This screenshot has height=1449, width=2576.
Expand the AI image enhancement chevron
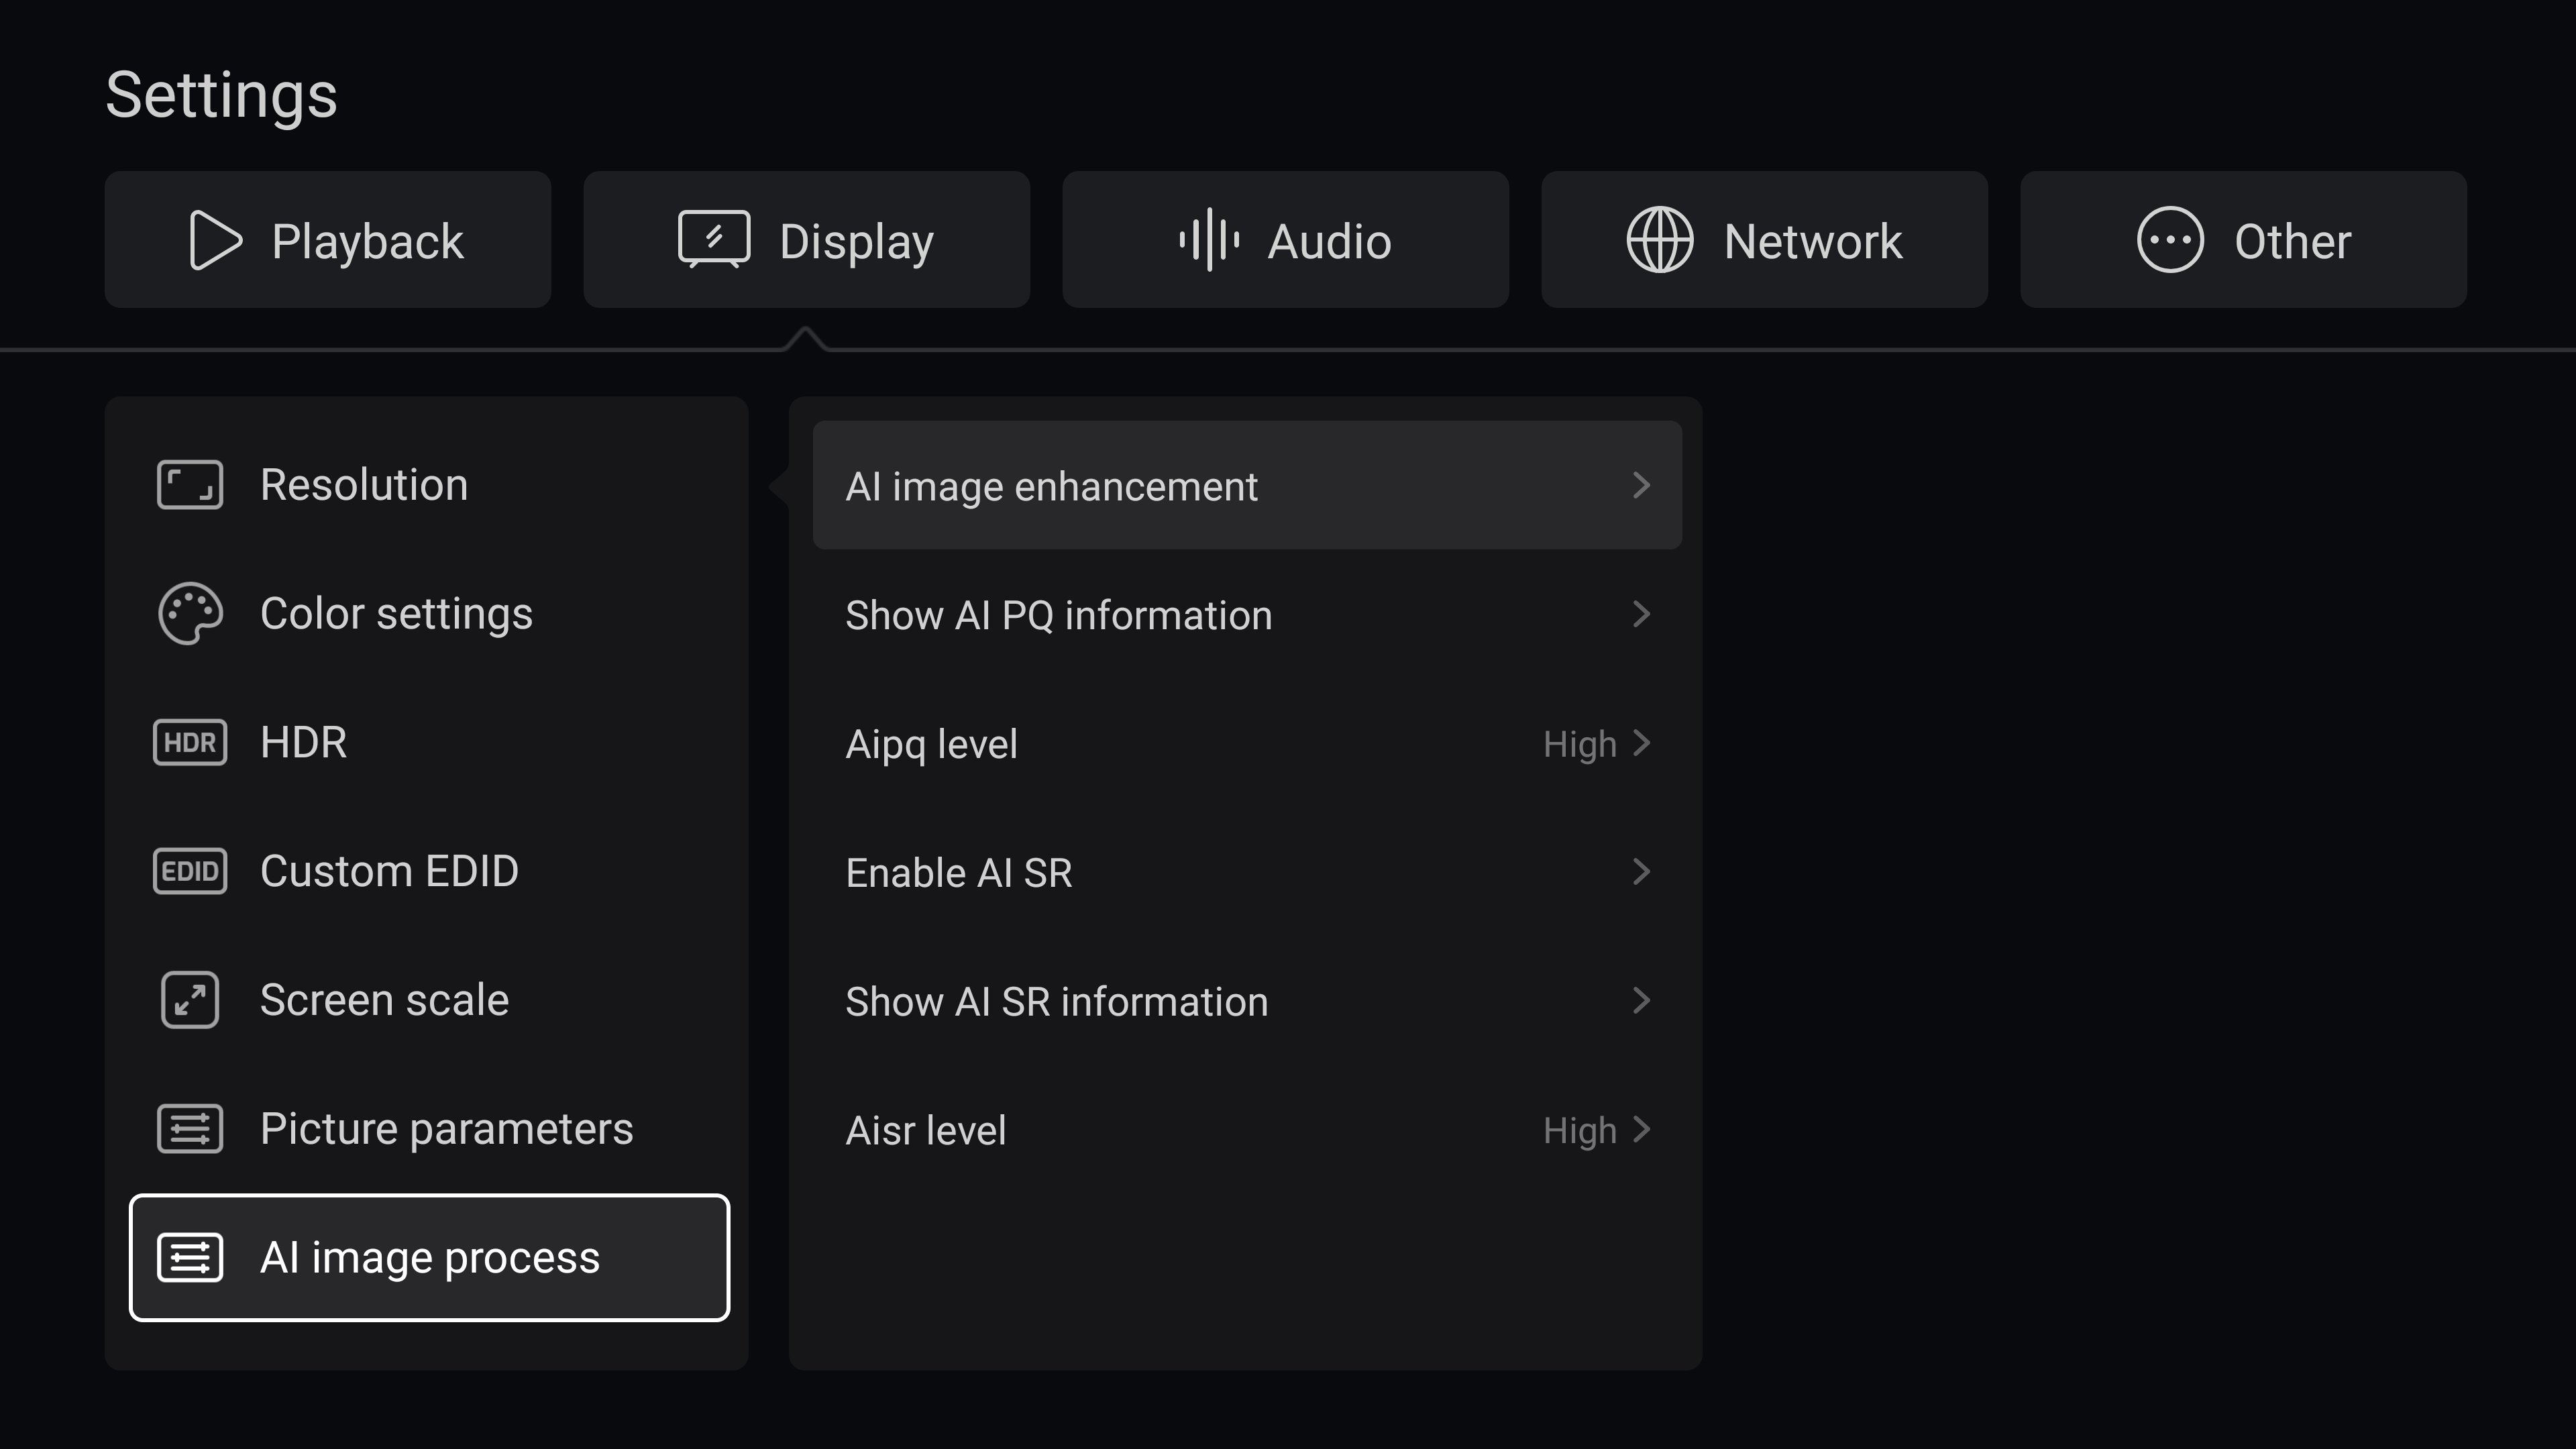(x=1641, y=485)
